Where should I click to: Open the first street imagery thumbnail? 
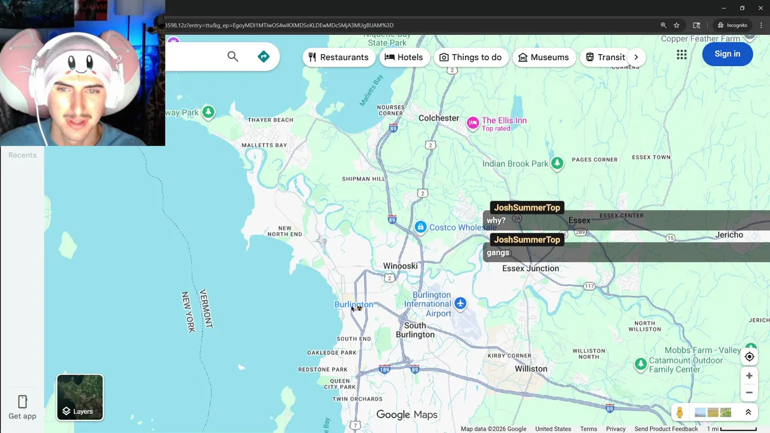pyautogui.click(x=700, y=413)
